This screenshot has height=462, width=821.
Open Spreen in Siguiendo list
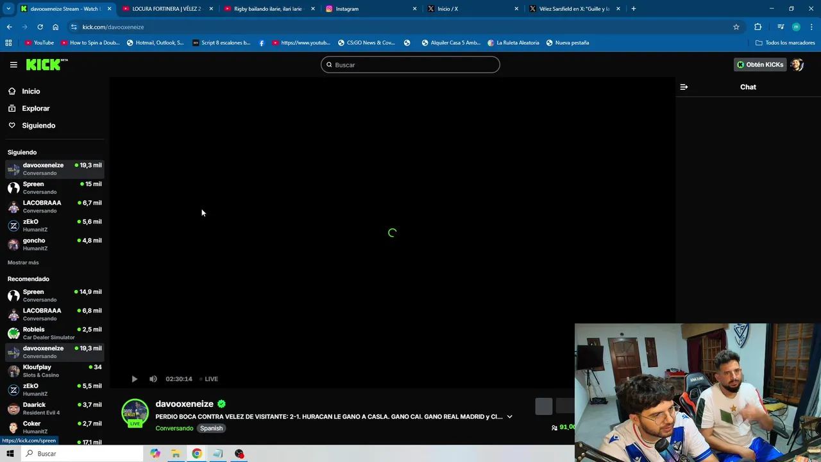pos(55,187)
